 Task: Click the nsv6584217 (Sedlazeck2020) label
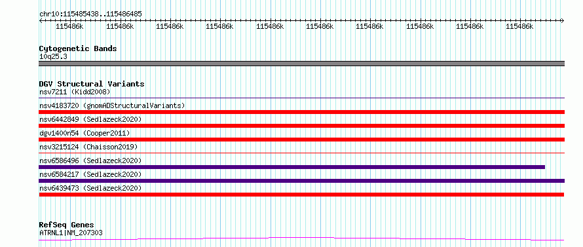point(90,174)
